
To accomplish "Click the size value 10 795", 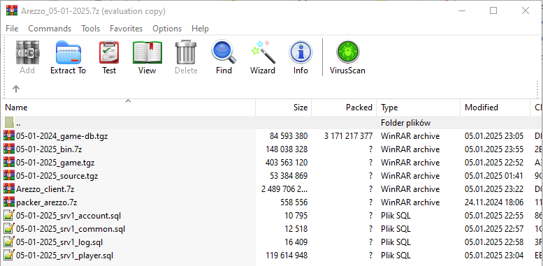I will [296, 216].
